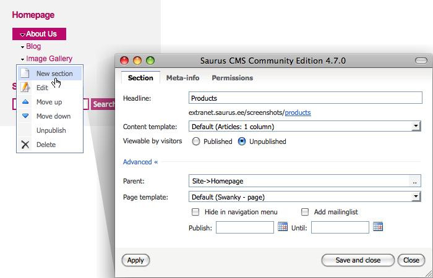Open the Until date calendar picker
Screen dimensions: 433x278
378,227
